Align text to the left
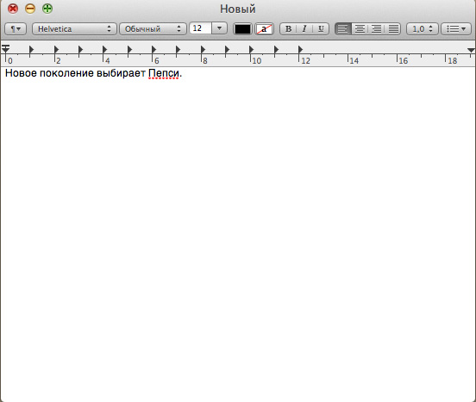This screenshot has height=402, width=476. [343, 29]
